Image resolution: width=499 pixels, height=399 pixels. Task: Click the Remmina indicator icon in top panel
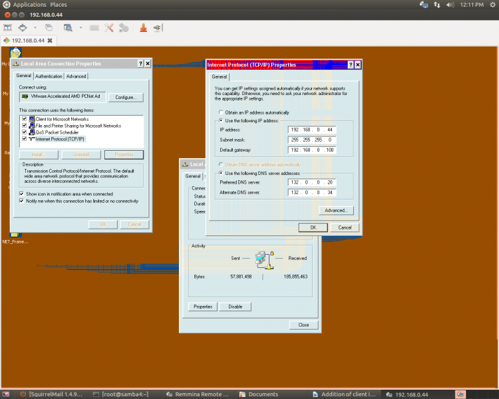click(x=424, y=5)
